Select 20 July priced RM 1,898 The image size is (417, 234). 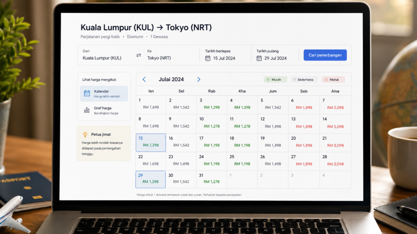pyautogui.click(x=304, y=143)
